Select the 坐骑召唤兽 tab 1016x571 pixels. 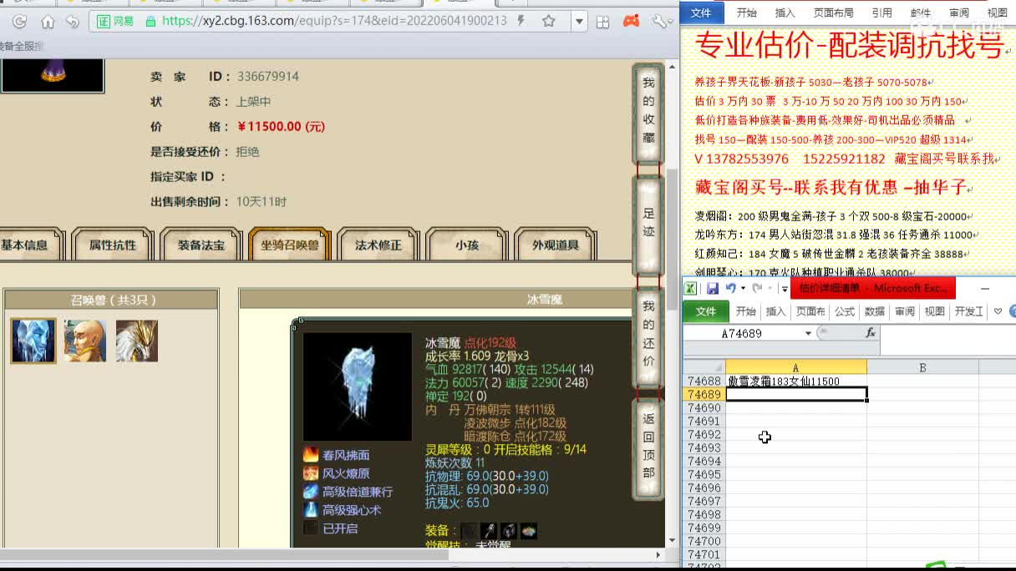click(x=290, y=245)
